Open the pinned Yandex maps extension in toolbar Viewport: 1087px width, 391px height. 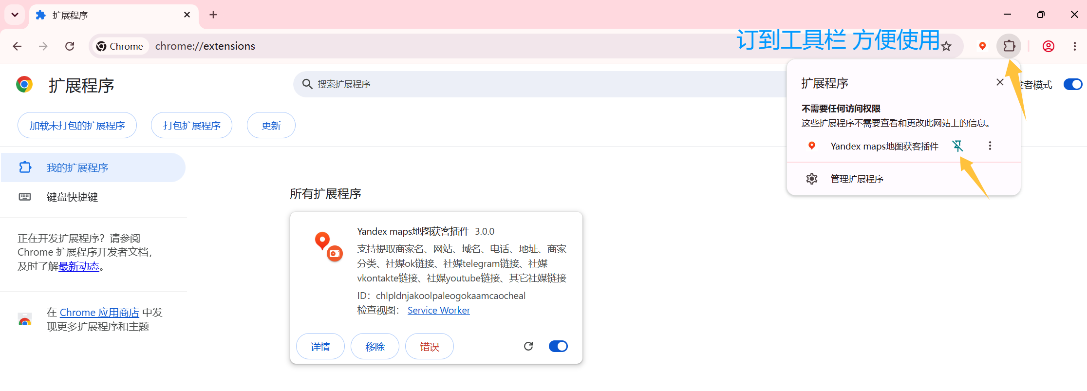pyautogui.click(x=982, y=46)
